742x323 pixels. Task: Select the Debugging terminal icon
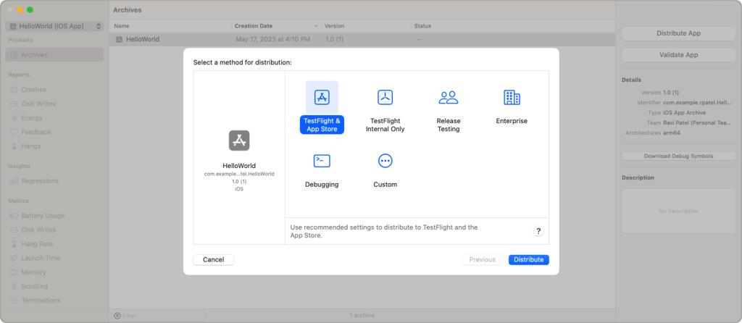[x=322, y=161]
